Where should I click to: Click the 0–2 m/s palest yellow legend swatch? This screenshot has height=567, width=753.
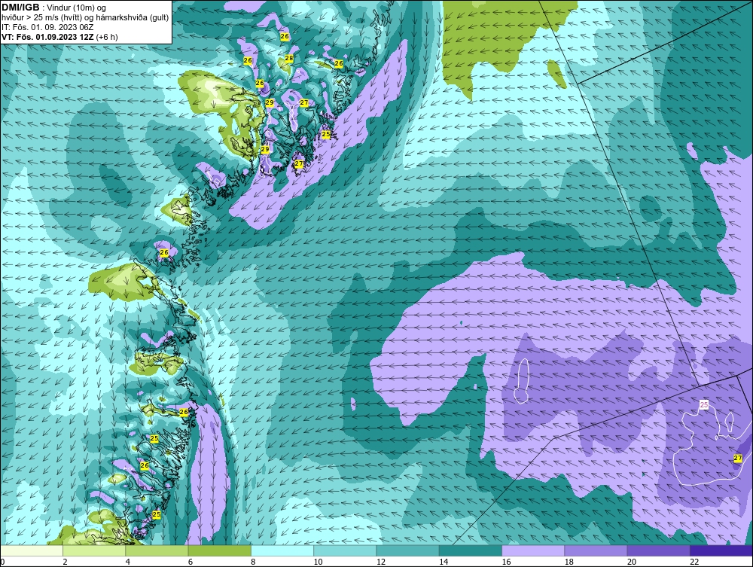click(31, 550)
